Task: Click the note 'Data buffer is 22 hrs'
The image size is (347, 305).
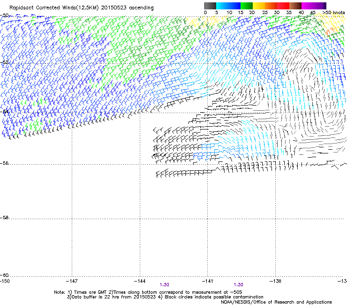Action: (x=94, y=297)
